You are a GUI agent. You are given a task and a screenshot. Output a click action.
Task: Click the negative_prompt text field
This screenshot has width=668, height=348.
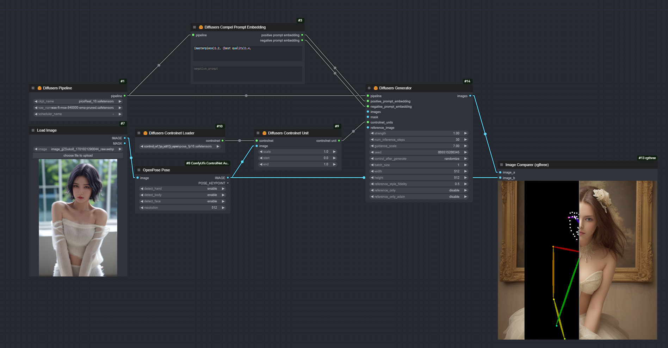(x=247, y=74)
